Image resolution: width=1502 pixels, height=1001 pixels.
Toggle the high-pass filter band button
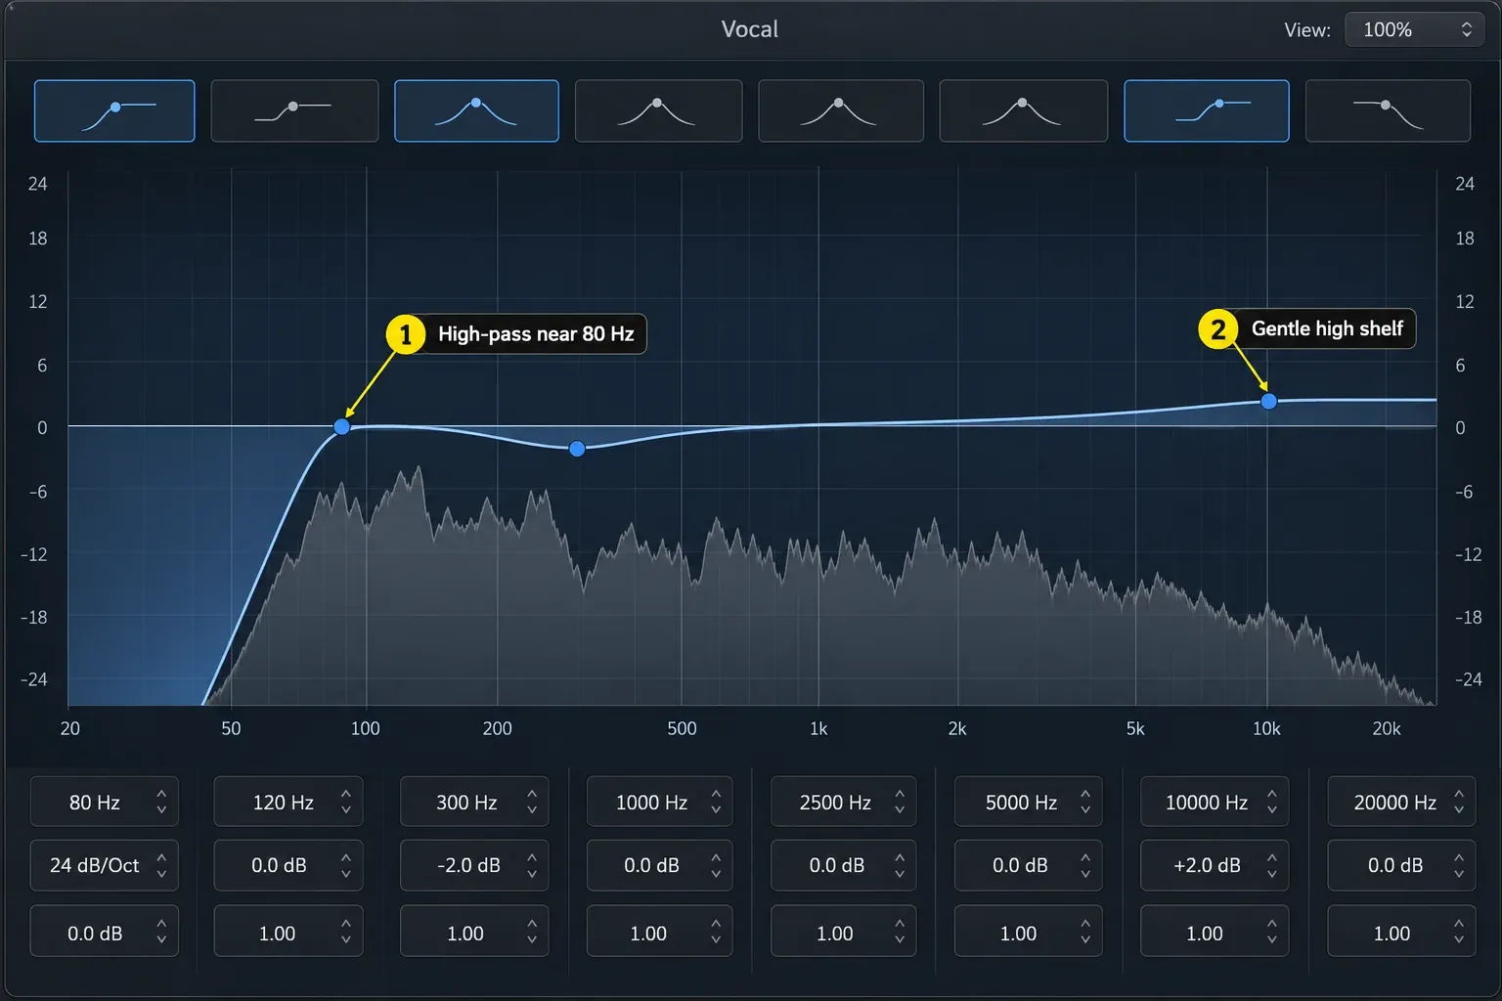click(114, 111)
